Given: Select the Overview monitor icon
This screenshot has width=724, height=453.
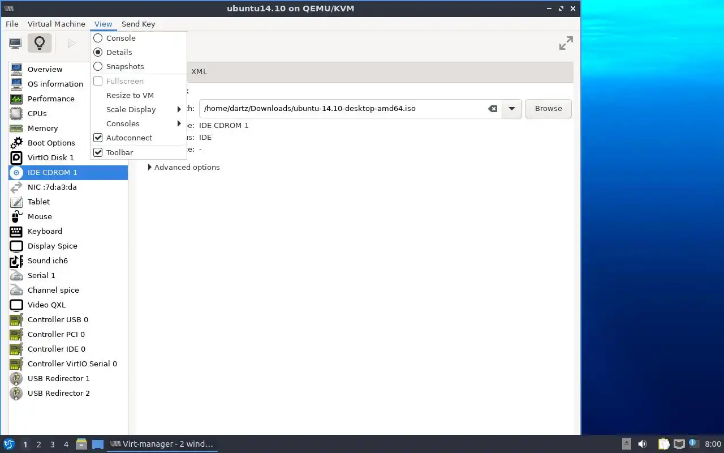Looking at the screenshot, I should (x=16, y=69).
